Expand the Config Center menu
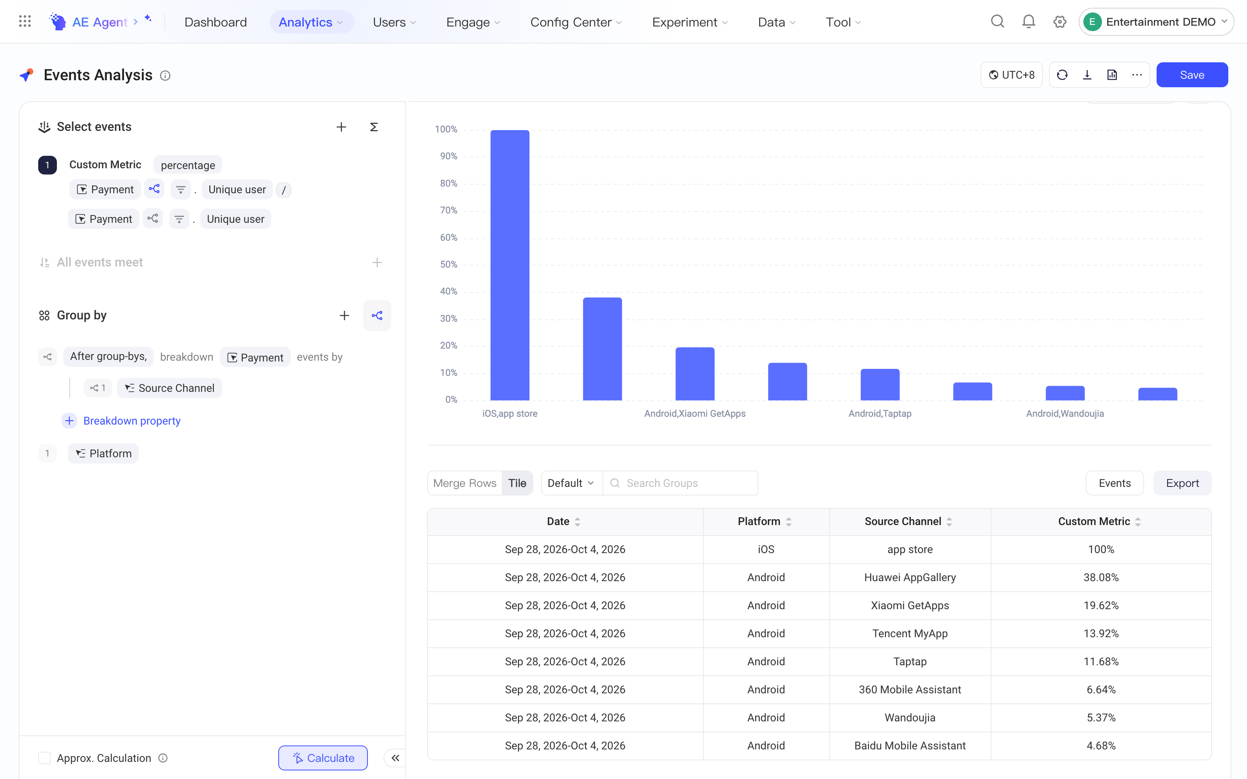 (576, 22)
